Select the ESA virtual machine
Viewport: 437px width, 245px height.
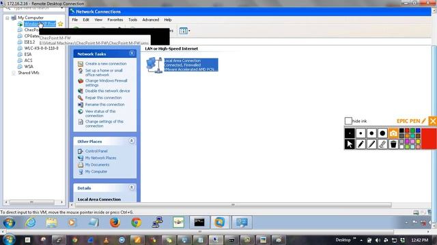tap(27, 54)
